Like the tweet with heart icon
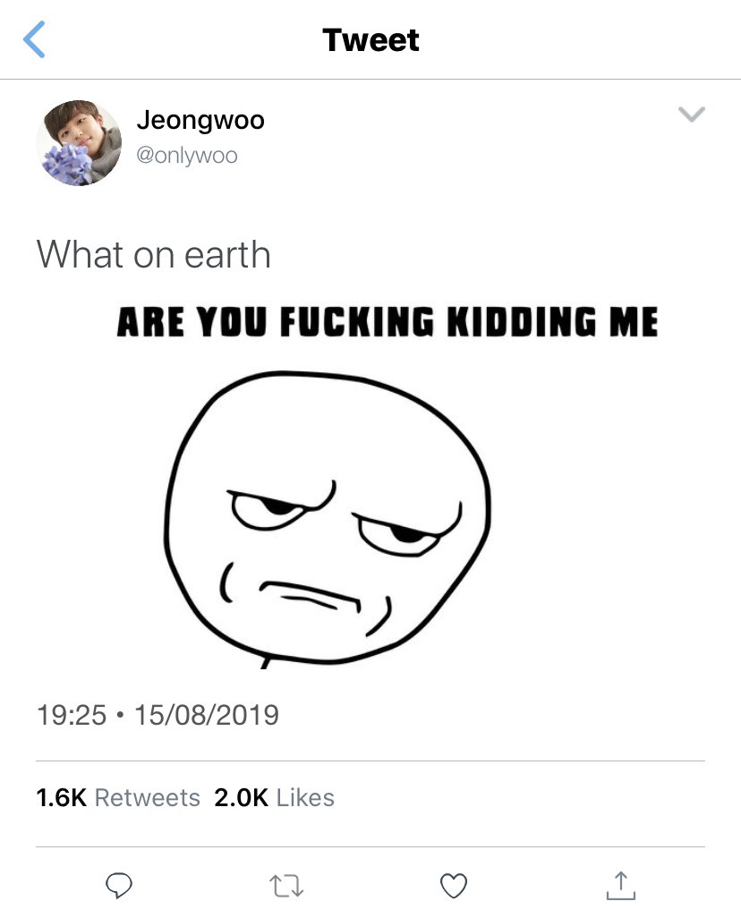The image size is (741, 918). [454, 885]
